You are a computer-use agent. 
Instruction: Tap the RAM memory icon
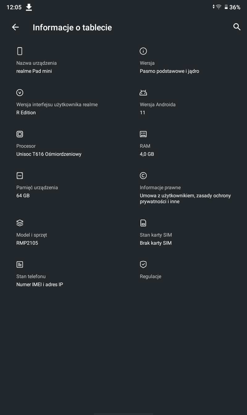coord(143,134)
